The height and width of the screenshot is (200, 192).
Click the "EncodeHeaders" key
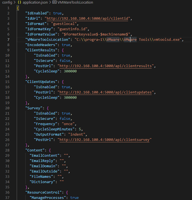tap(41, 45)
